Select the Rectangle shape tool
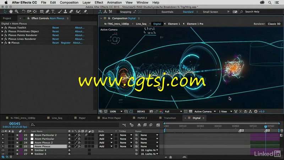 click(x=42, y=12)
